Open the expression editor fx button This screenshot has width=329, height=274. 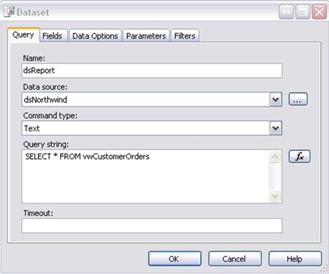tap(299, 156)
